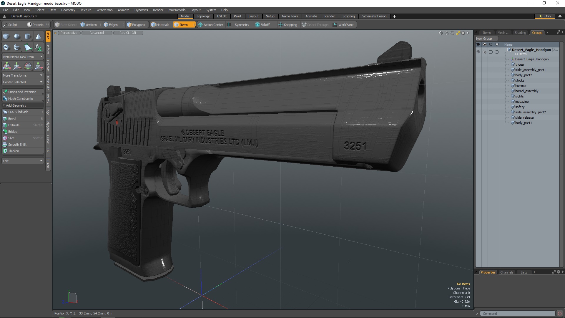Click the SDS Subdivide tool
Viewport: 565px width, 318px height.
tap(23, 112)
